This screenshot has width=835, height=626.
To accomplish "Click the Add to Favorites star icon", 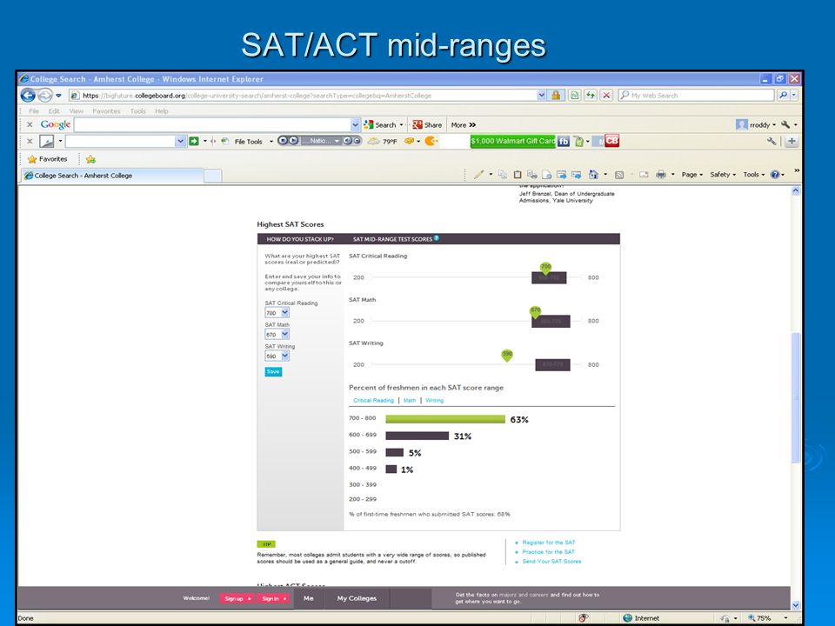I will (90, 159).
